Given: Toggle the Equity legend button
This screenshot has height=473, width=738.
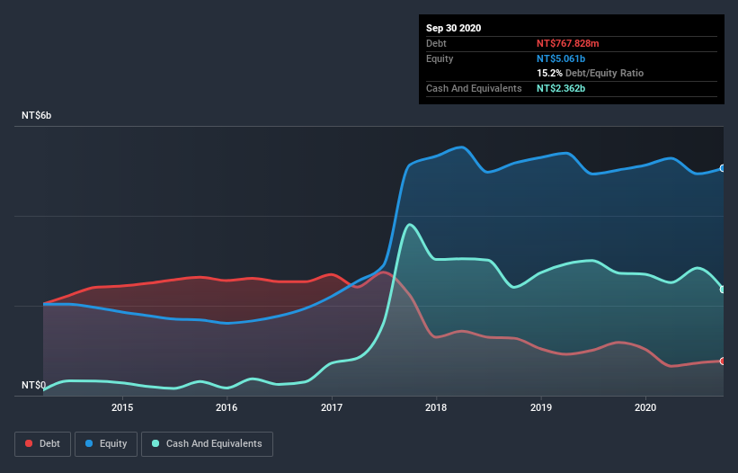Looking at the screenshot, I should [x=106, y=444].
